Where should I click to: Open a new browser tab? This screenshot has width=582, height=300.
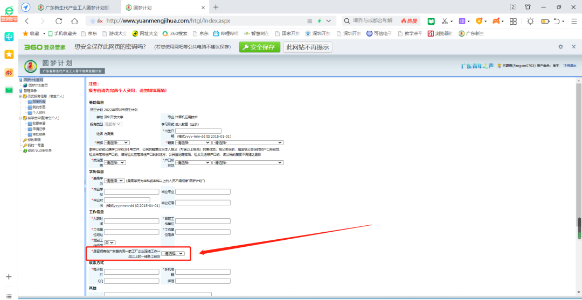216,7
